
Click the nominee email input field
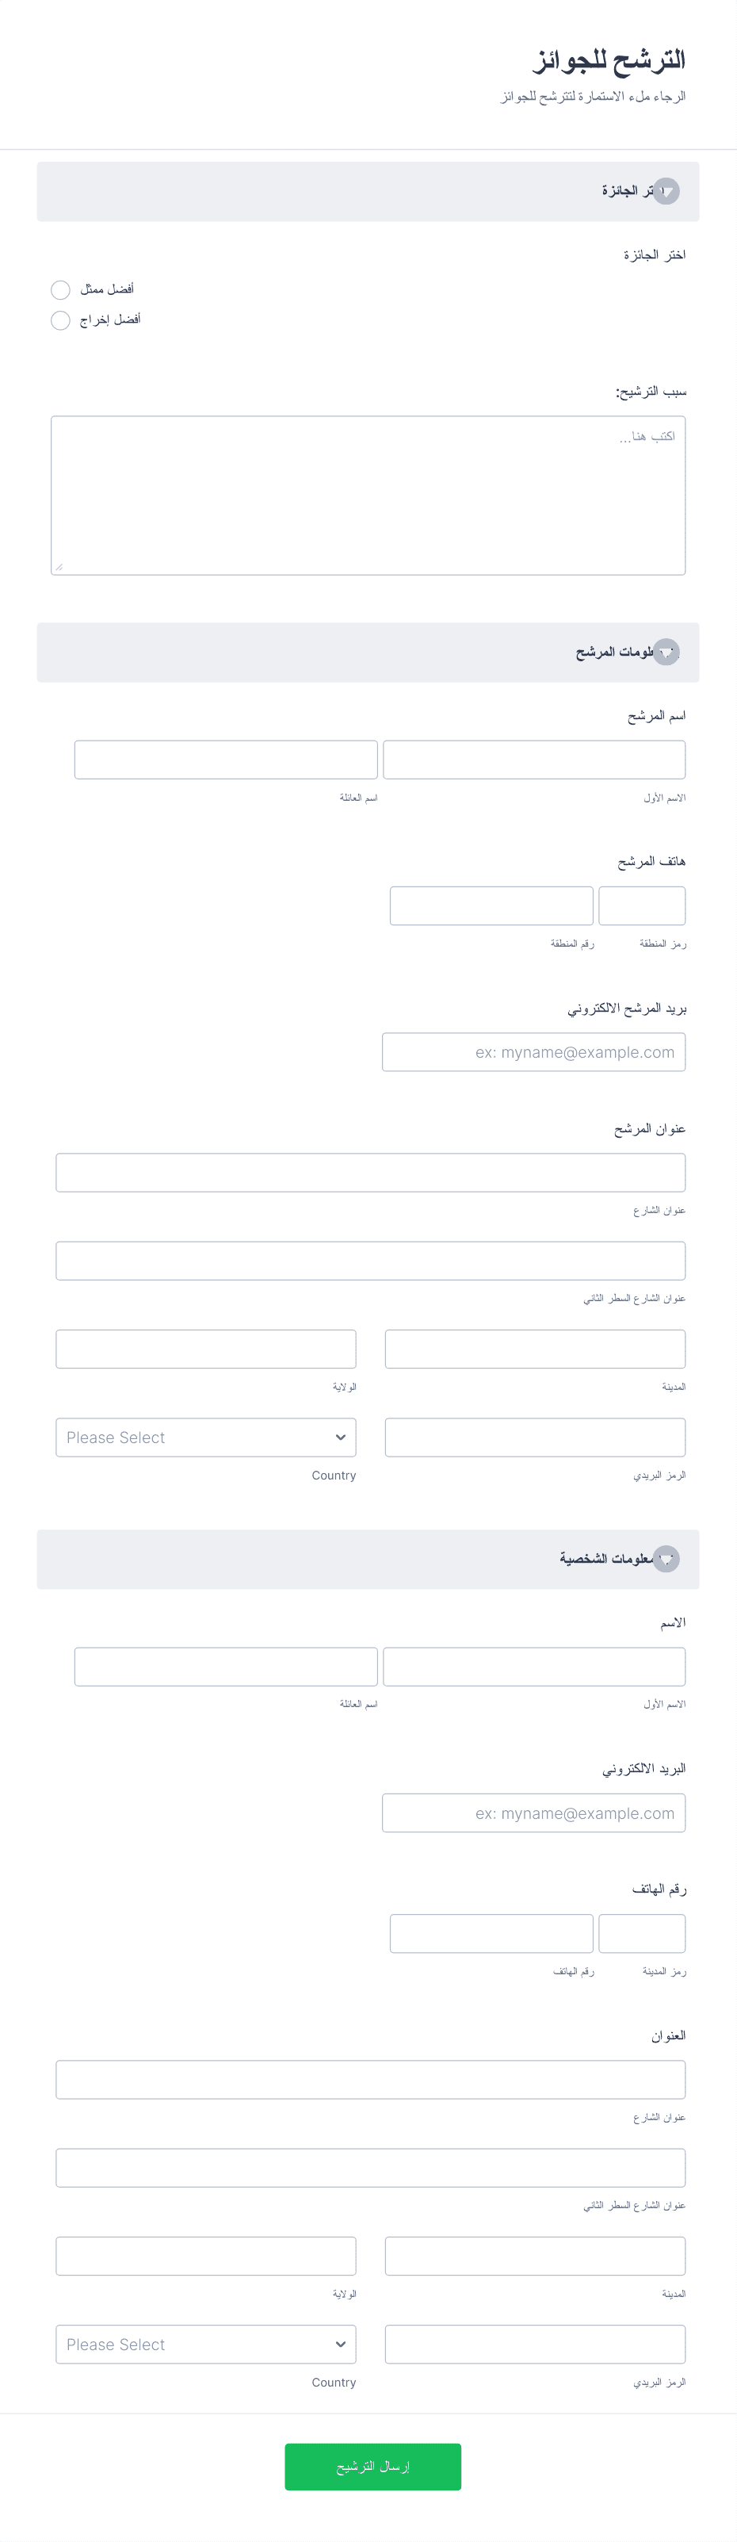click(x=534, y=1052)
